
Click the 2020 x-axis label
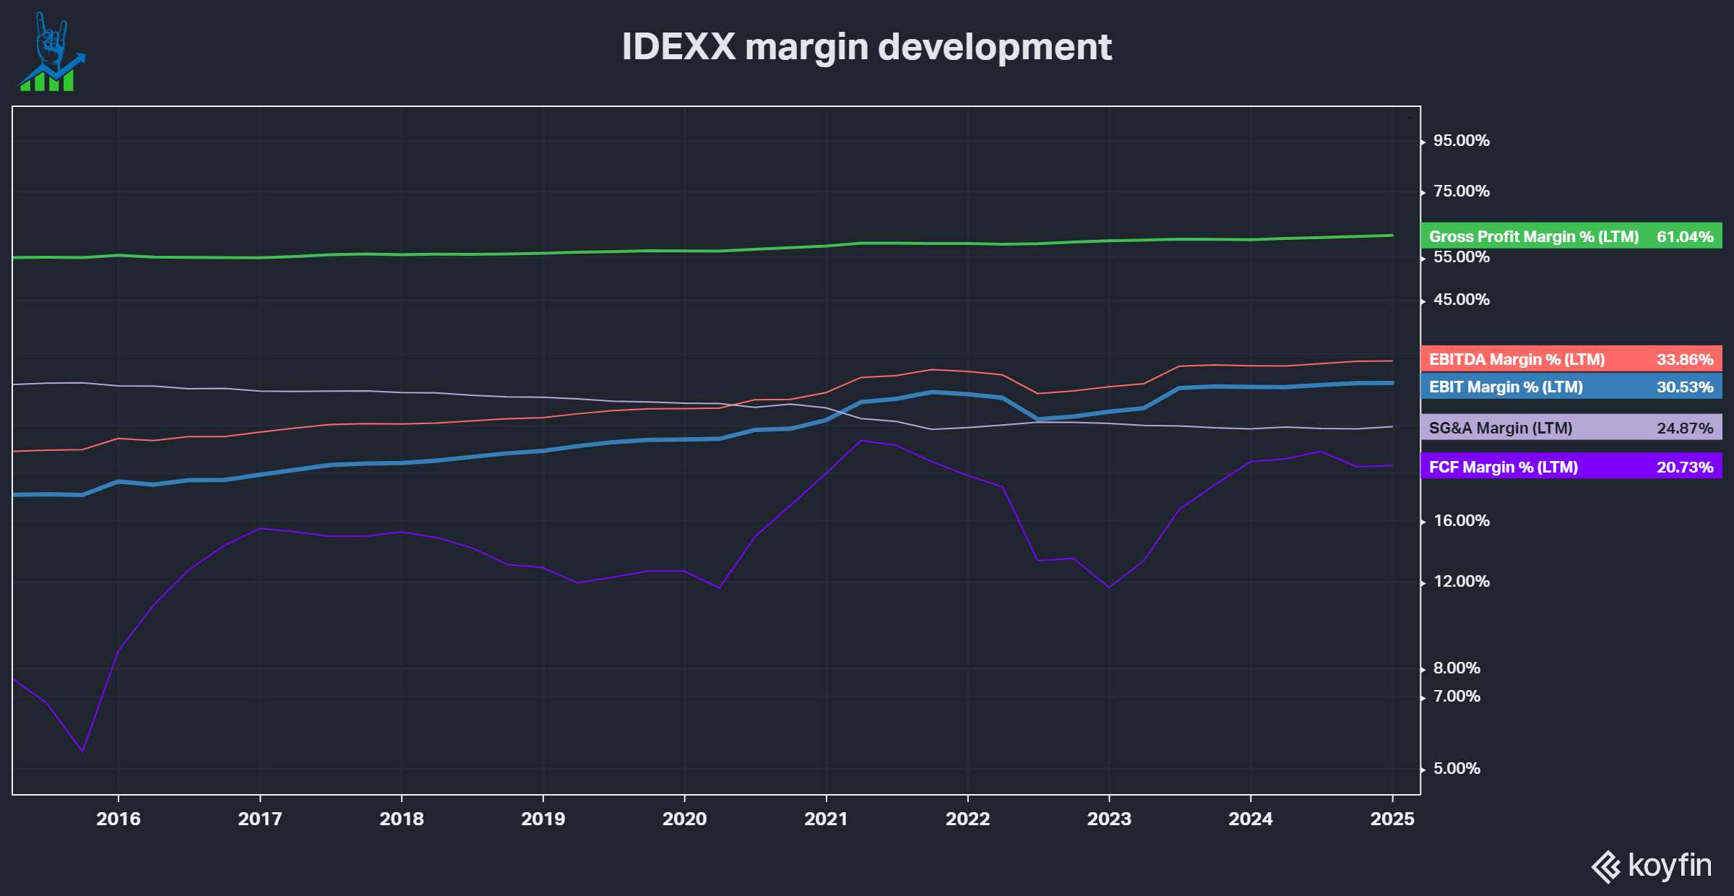pos(685,819)
